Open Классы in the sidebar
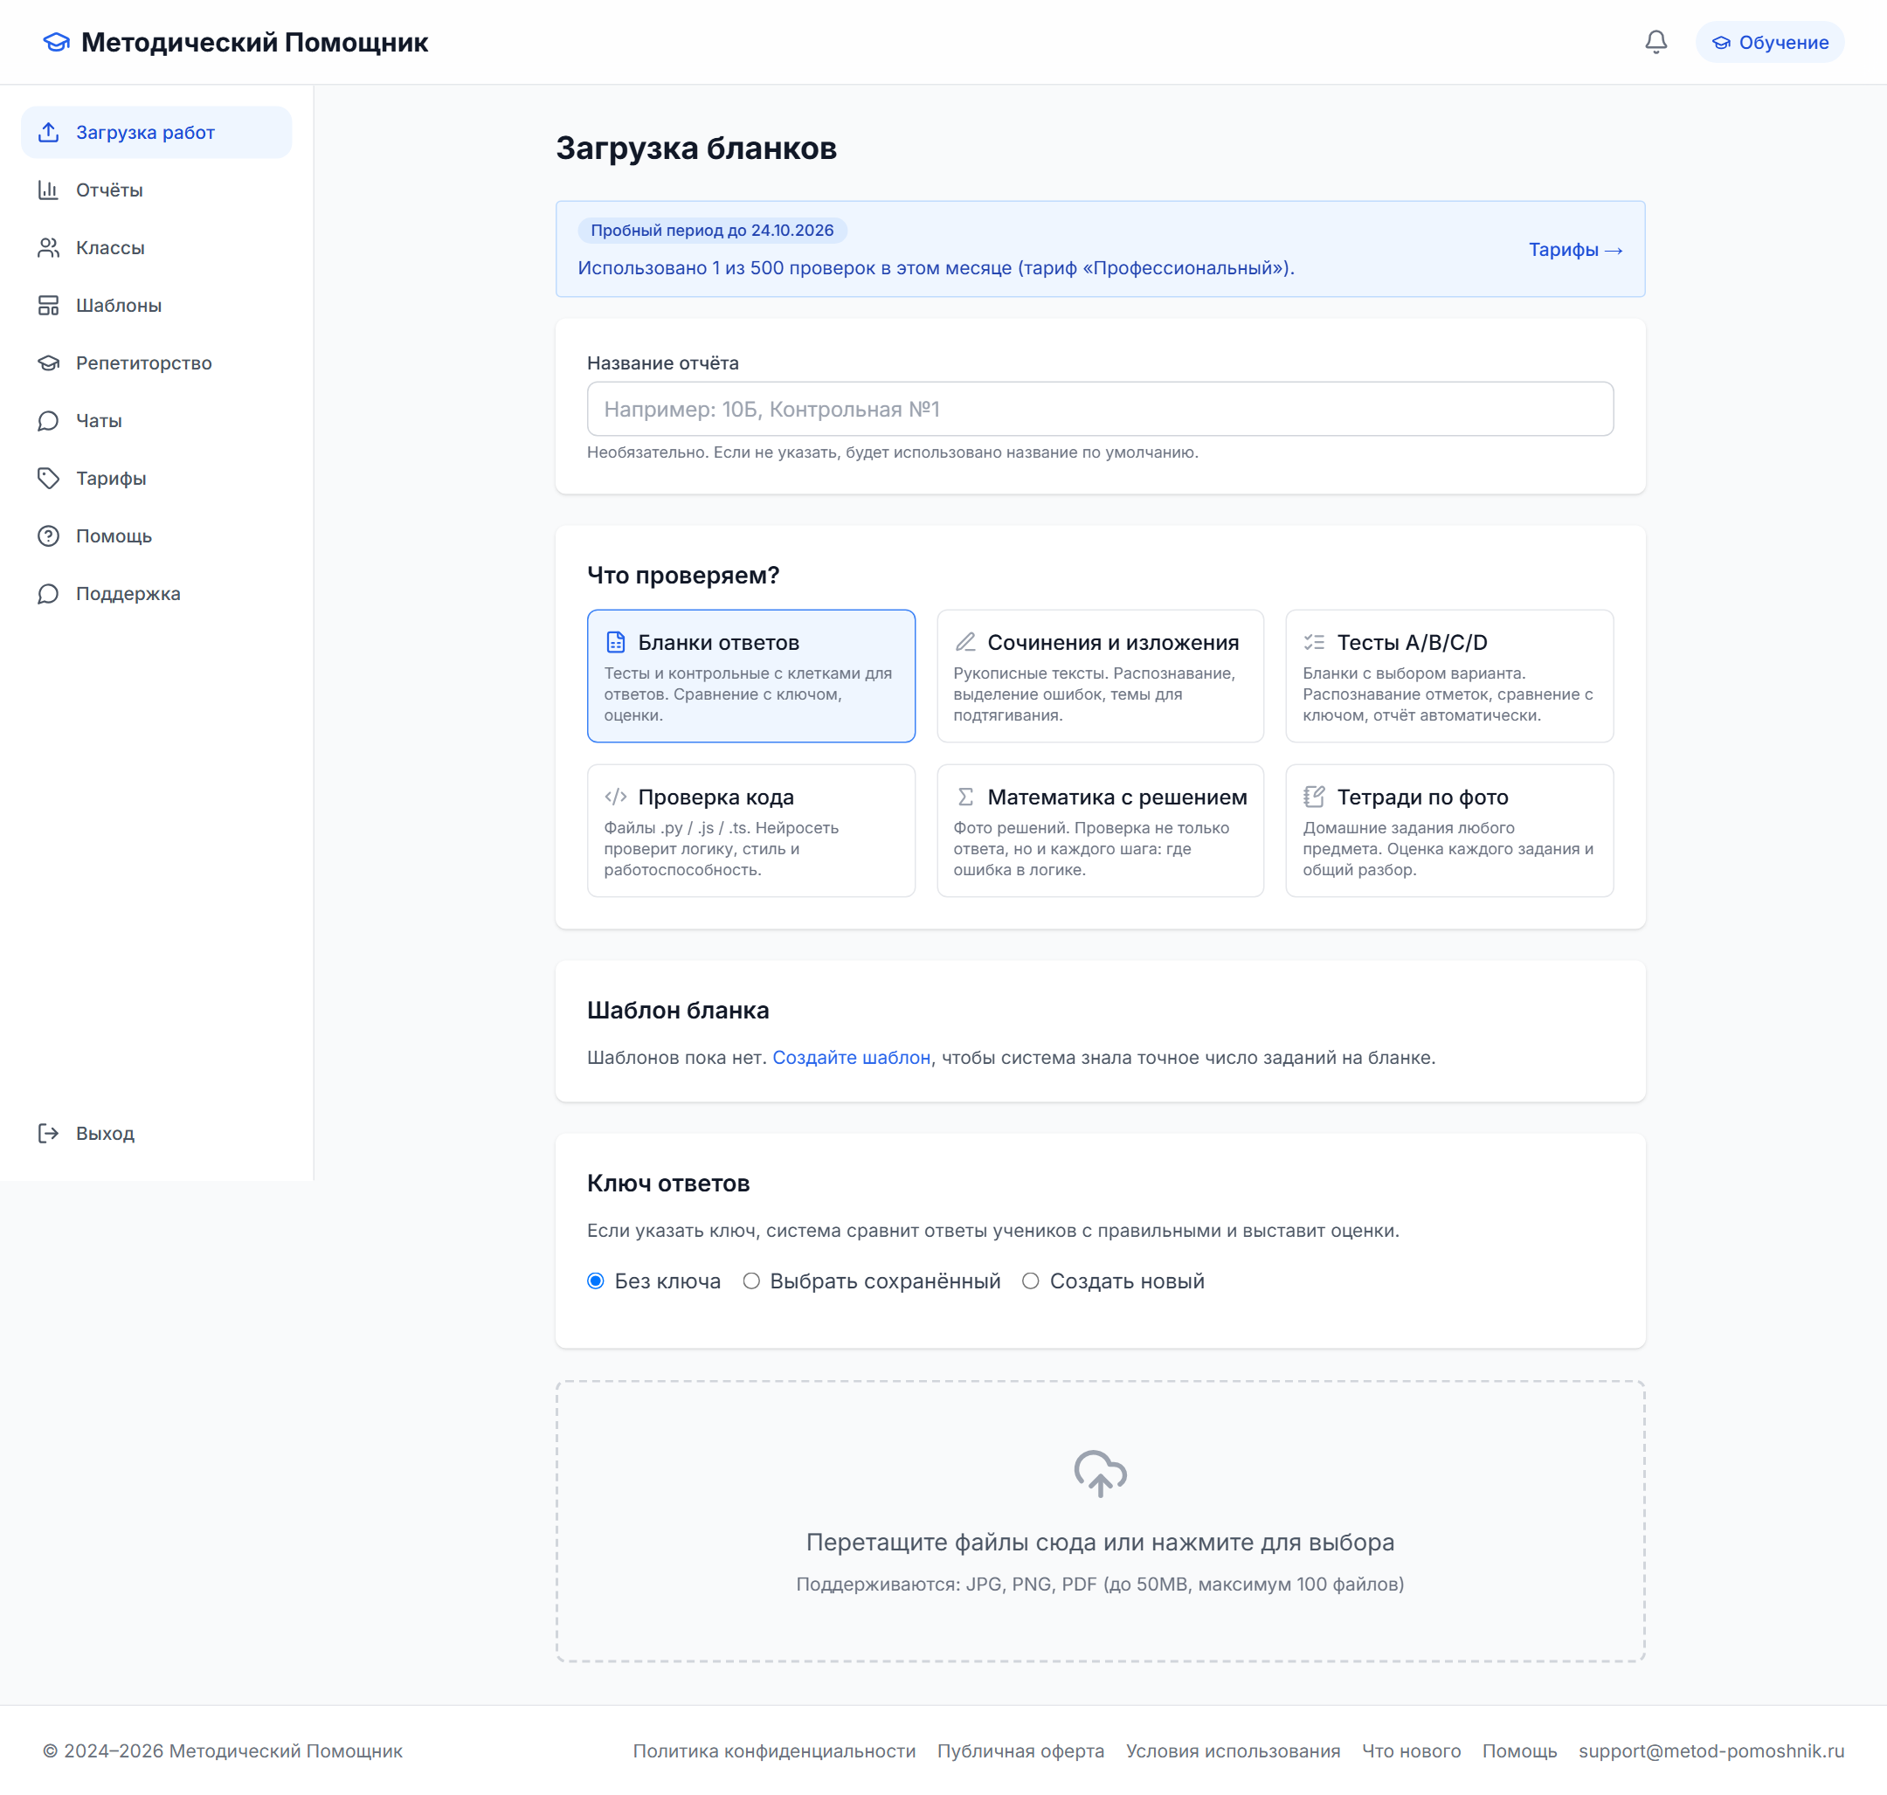The height and width of the screenshot is (1795, 1887). (157, 248)
